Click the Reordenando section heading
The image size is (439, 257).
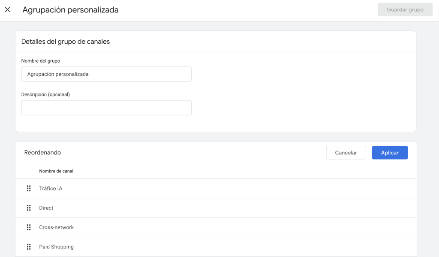click(42, 152)
